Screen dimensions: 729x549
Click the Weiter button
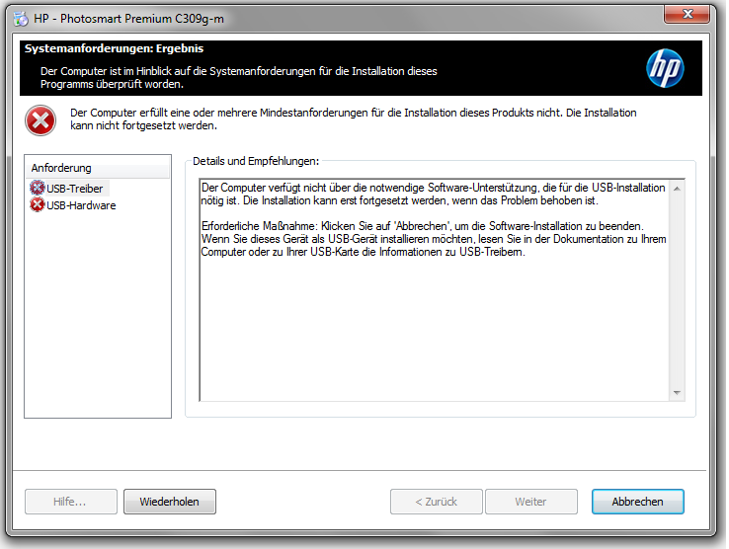click(x=530, y=502)
